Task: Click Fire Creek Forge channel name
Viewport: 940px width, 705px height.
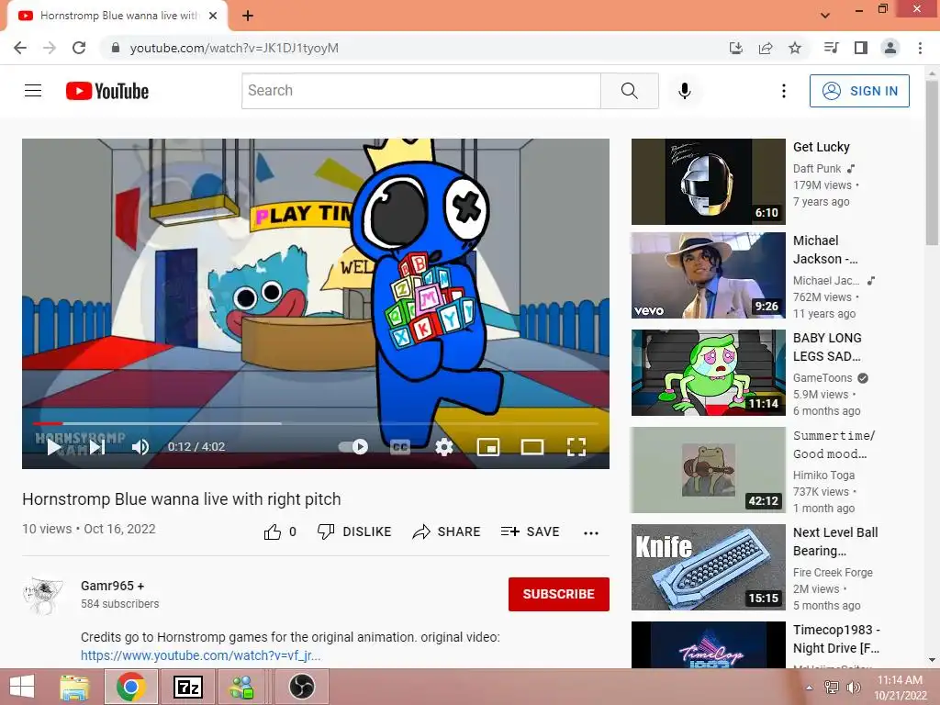Action: click(833, 573)
